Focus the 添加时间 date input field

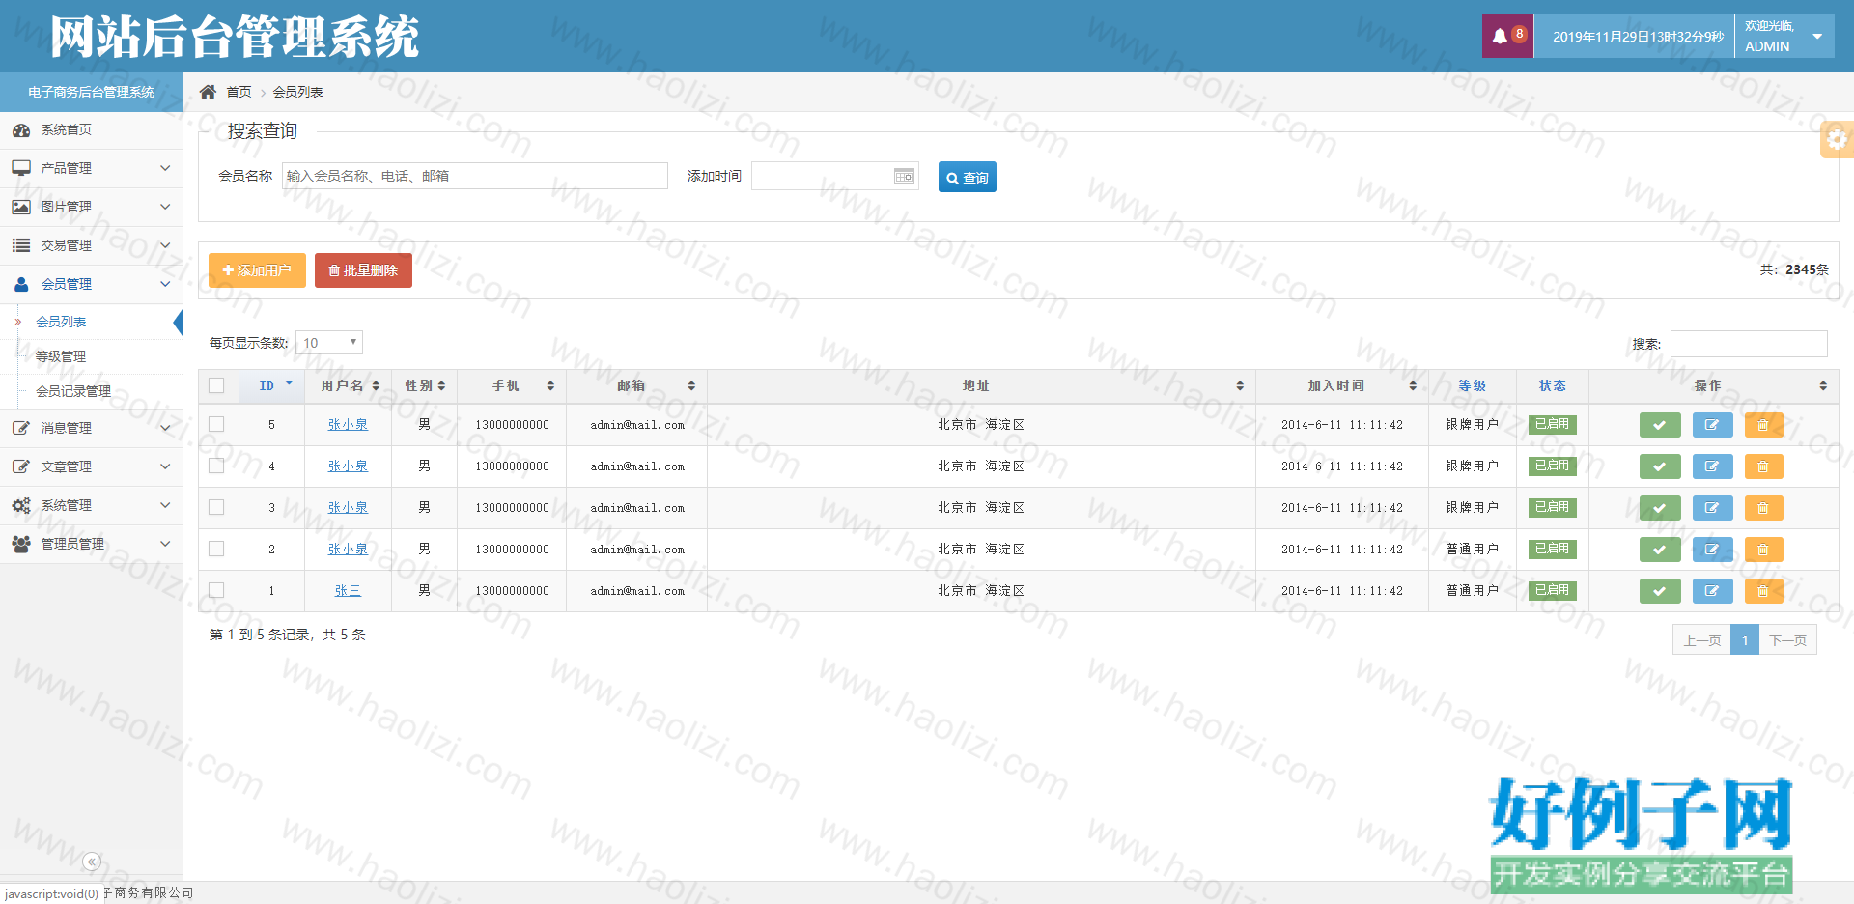(x=835, y=176)
